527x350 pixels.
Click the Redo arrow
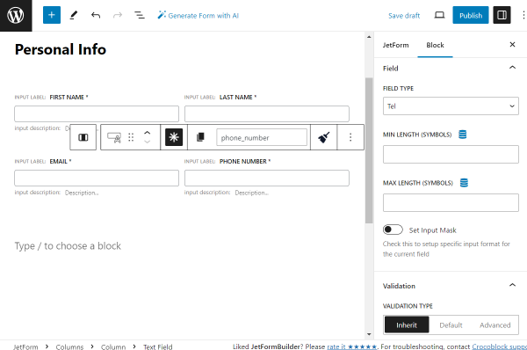[118, 15]
